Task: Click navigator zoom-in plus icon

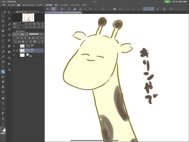Action: pyautogui.click(x=30, y=24)
